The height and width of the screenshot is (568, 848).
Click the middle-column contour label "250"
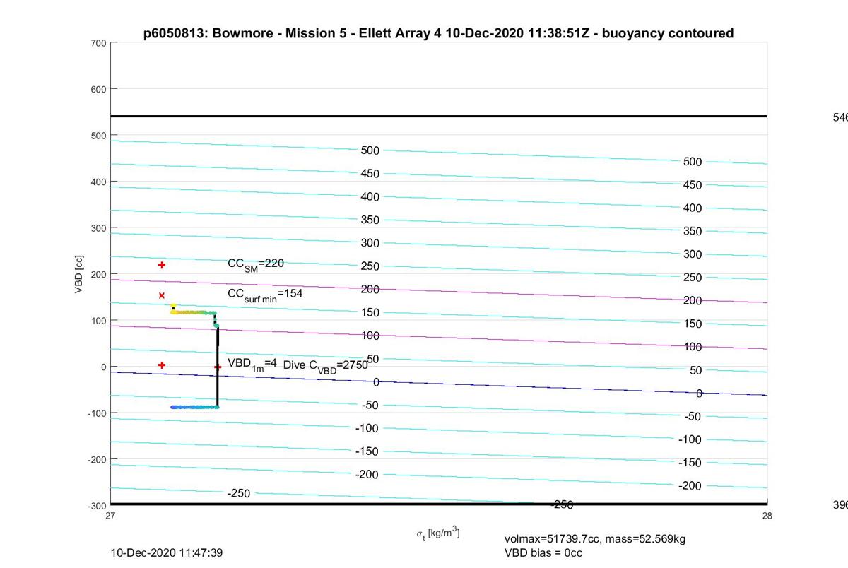click(x=370, y=266)
